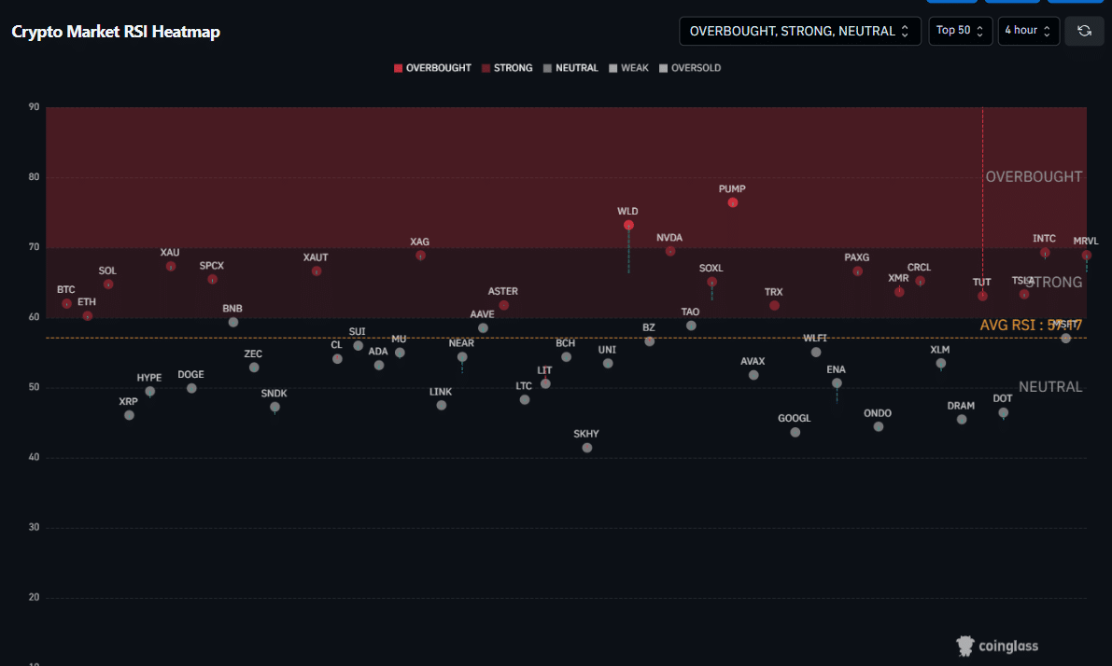Viewport: 1112px width, 666px height.
Task: Click the XRP data point
Action: (129, 415)
